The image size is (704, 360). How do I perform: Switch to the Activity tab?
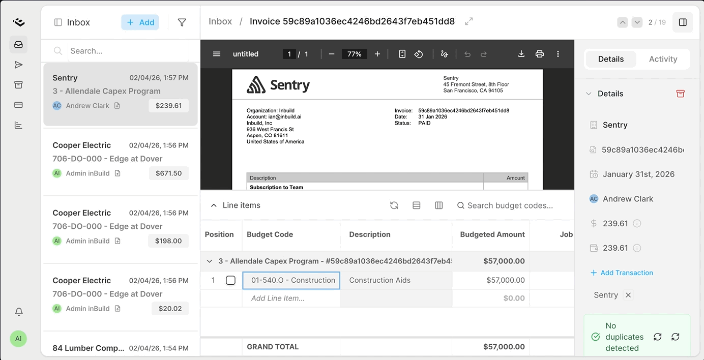pos(663,59)
